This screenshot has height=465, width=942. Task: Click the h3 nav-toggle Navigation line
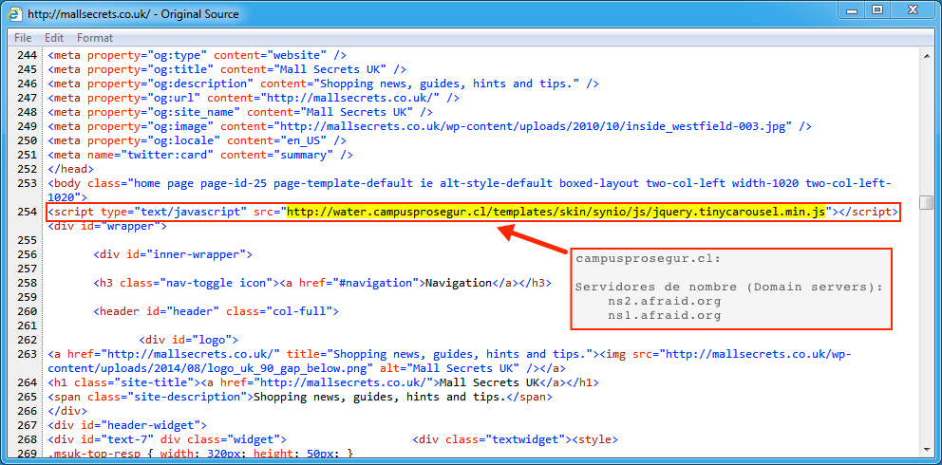pyautogui.click(x=322, y=283)
